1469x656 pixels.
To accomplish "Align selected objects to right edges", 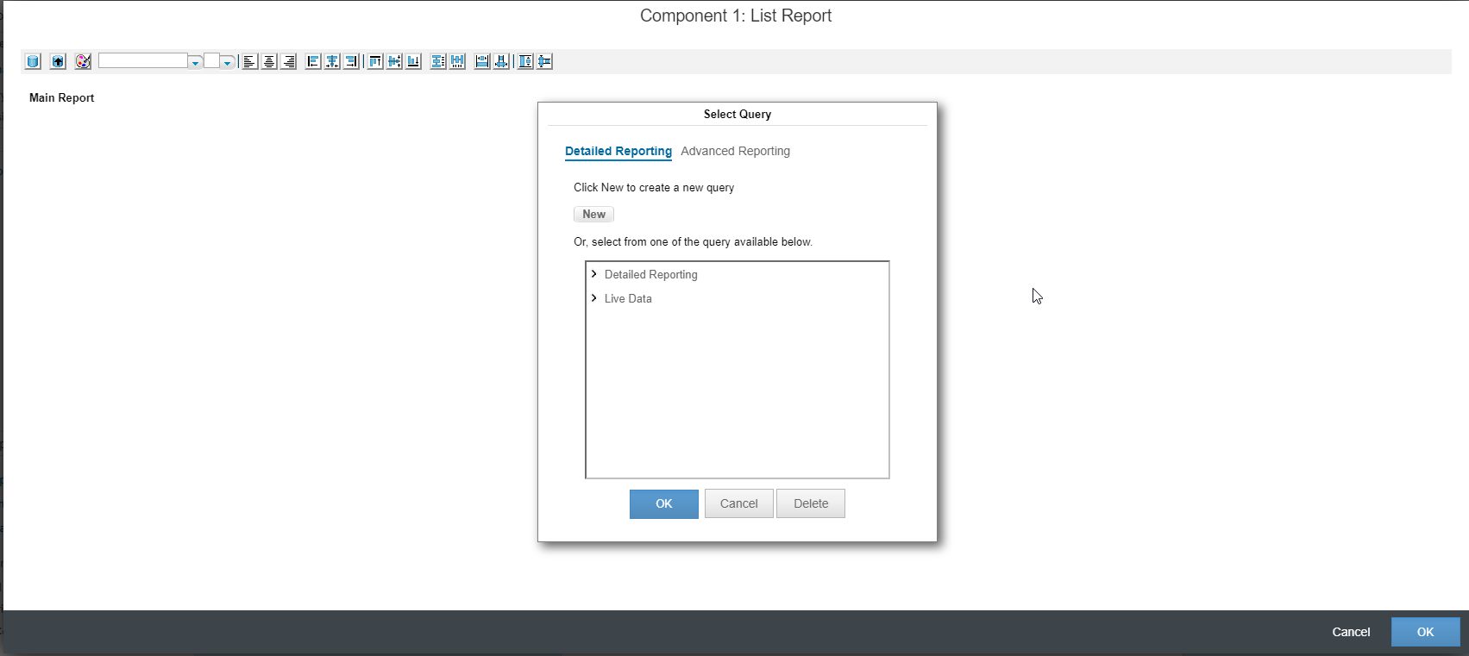I will 351,61.
